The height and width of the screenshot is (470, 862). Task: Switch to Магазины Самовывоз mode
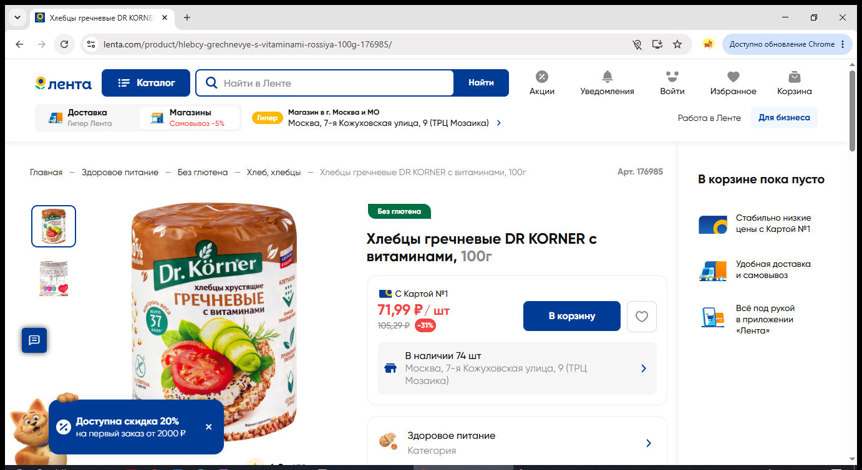190,117
